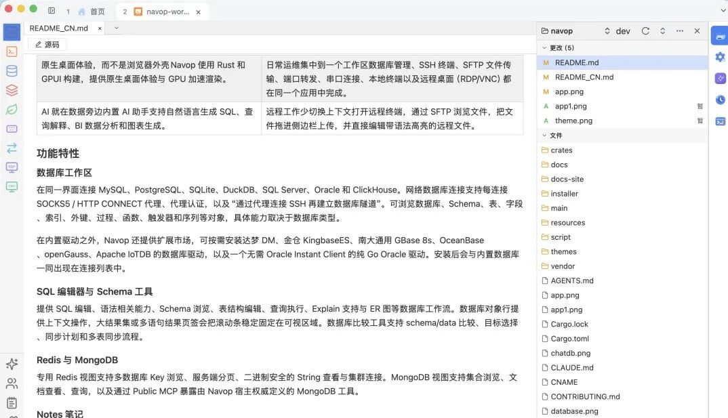Click the 暂 stage button for theme.png
The width and height of the screenshot is (728, 418).
coord(700,121)
